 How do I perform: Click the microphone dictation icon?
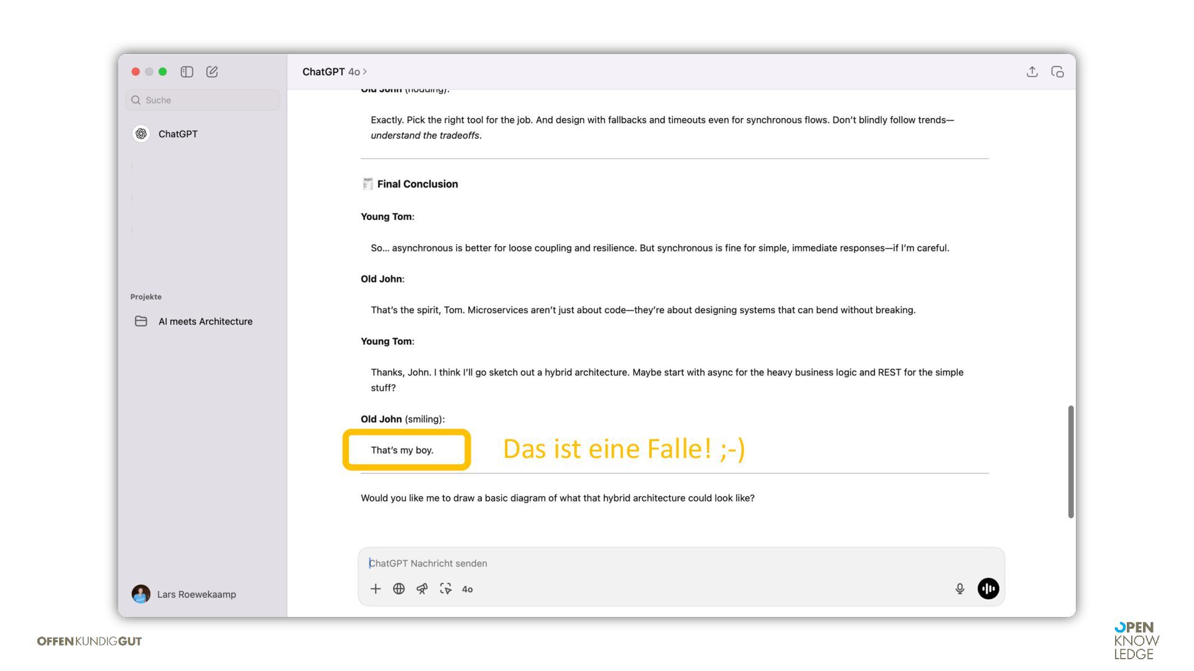(960, 589)
